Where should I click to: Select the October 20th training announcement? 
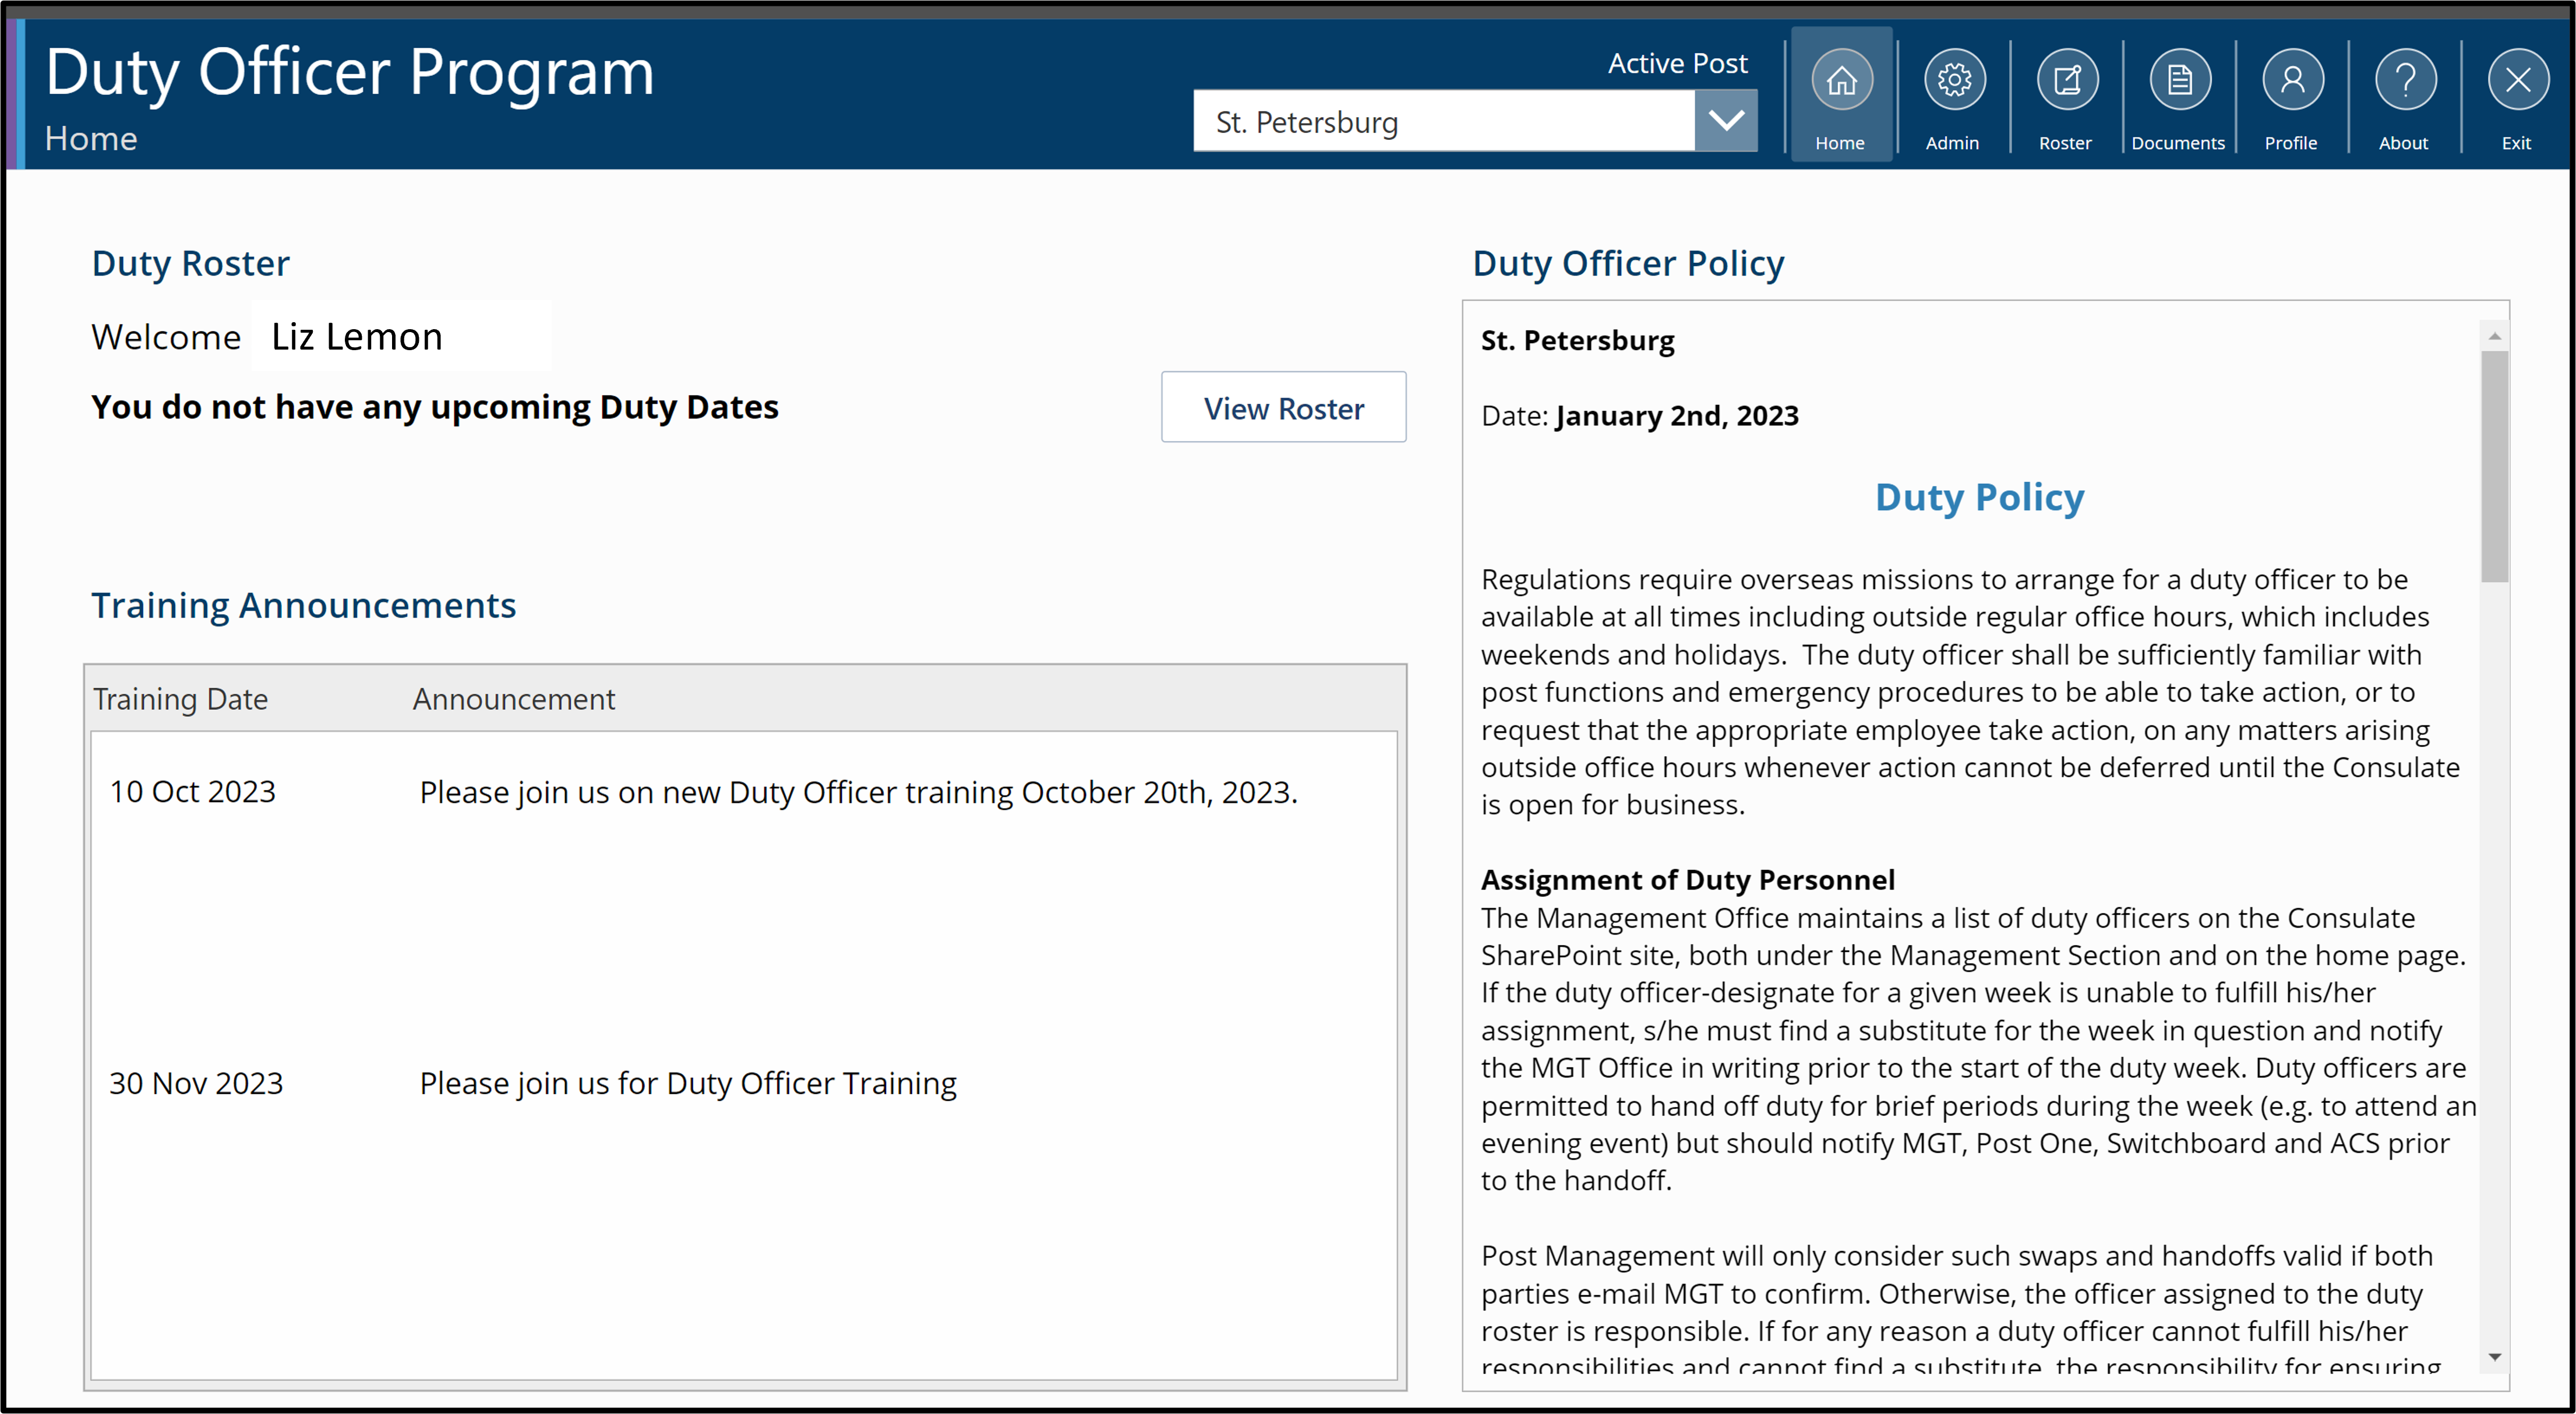click(858, 792)
